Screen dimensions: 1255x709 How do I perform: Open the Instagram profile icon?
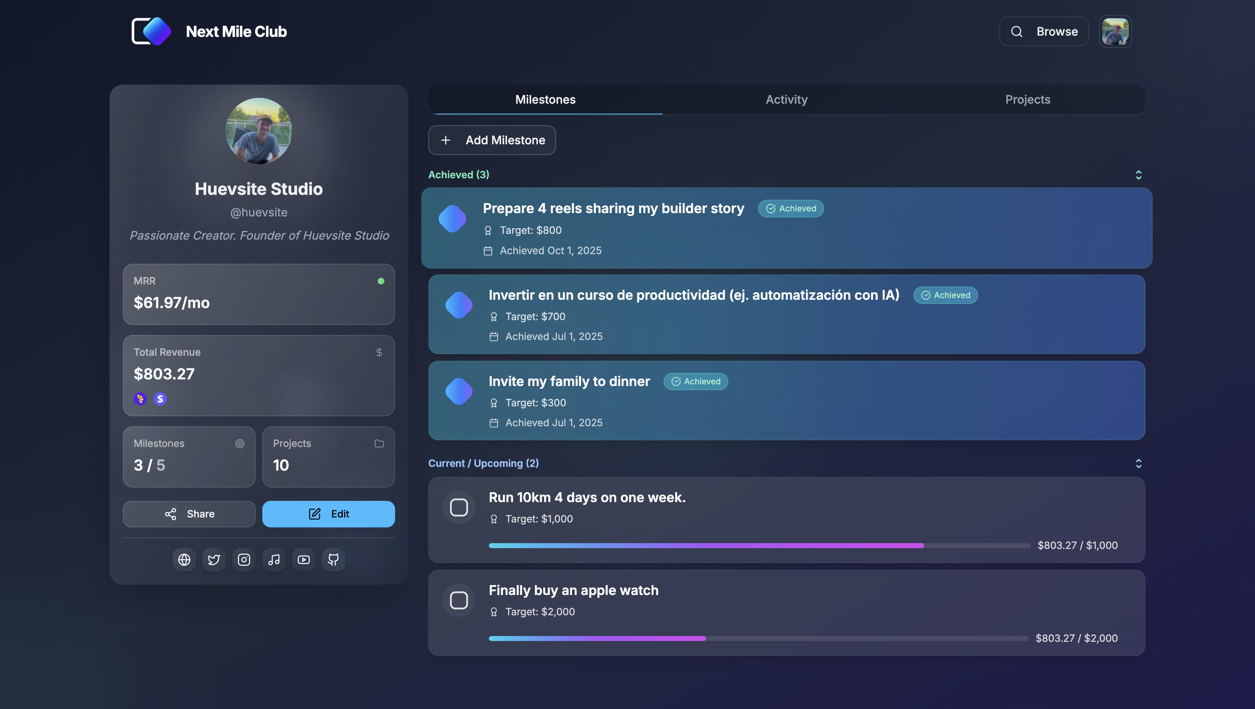244,559
